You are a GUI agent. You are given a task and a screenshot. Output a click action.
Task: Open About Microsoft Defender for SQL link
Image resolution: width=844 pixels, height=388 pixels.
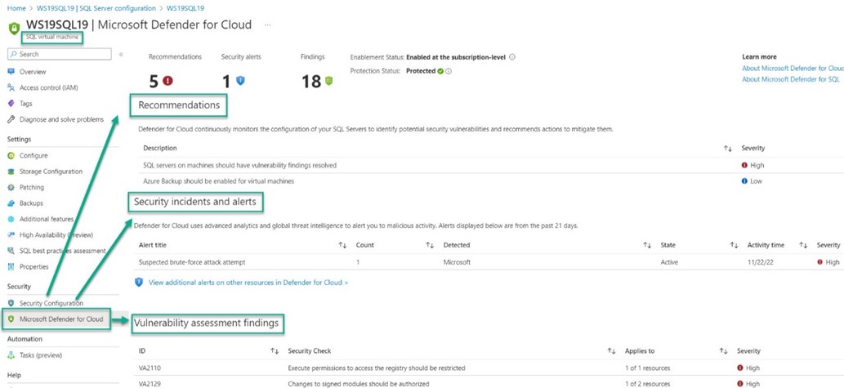(791, 79)
